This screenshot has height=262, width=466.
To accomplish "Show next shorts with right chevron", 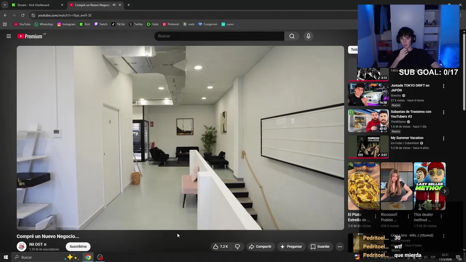I will [445, 191].
